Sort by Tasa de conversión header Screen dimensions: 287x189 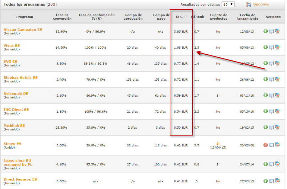(x=62, y=17)
